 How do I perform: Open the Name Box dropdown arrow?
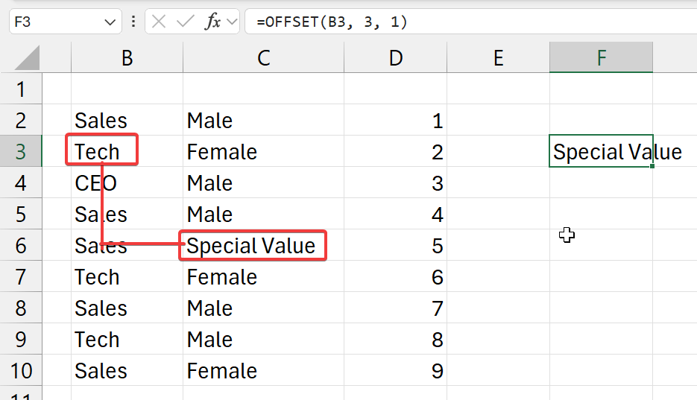(110, 22)
